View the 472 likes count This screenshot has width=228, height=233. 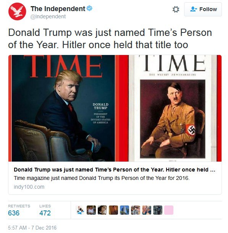(x=45, y=213)
